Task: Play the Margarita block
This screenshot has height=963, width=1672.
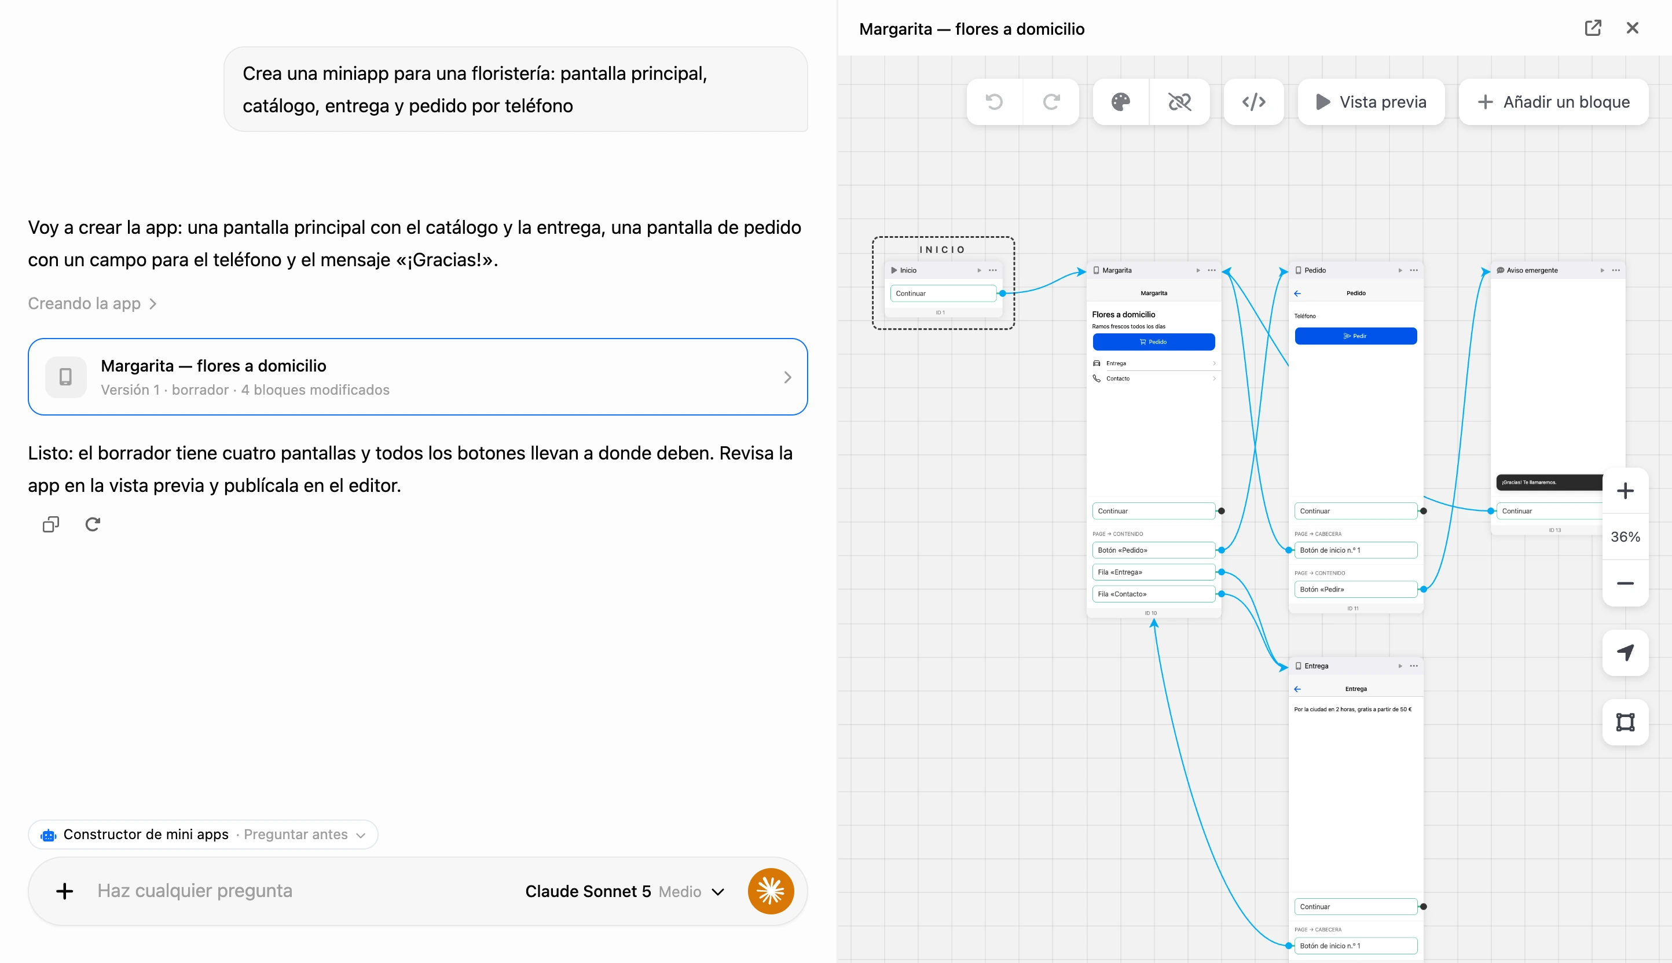Action: (1198, 270)
